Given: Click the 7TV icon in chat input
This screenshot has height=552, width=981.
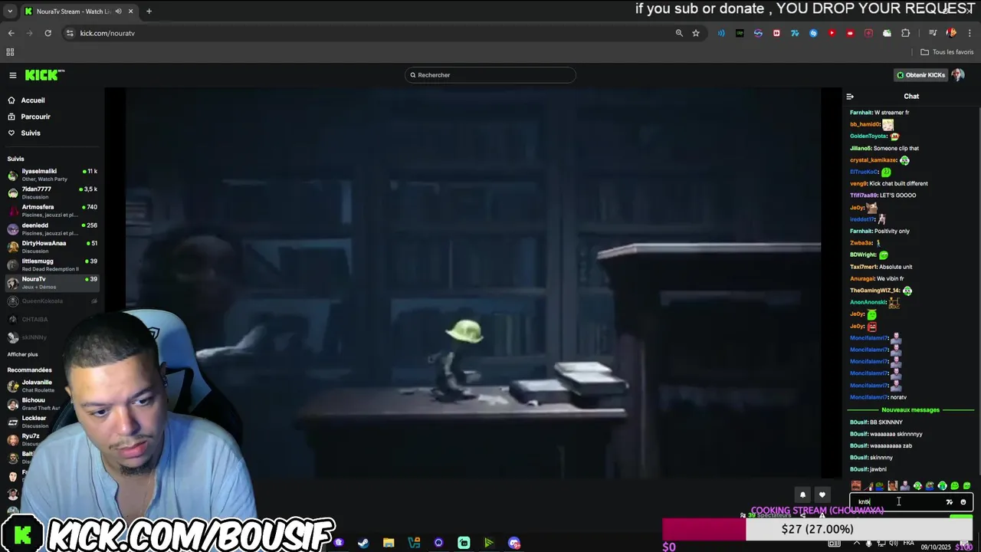Looking at the screenshot, I should point(949,502).
